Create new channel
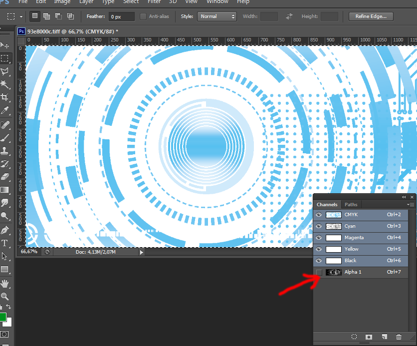417x346 pixels. pyautogui.click(x=384, y=337)
